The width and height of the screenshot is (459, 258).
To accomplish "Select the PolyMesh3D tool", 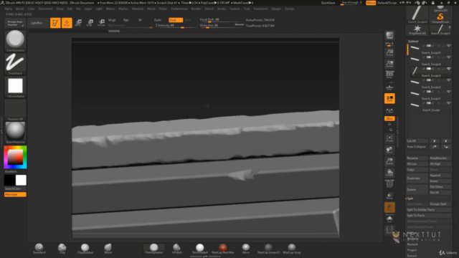I will click(417, 30).
